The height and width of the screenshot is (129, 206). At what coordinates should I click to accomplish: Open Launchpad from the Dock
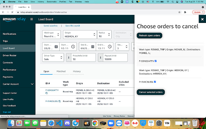tap(19, 123)
